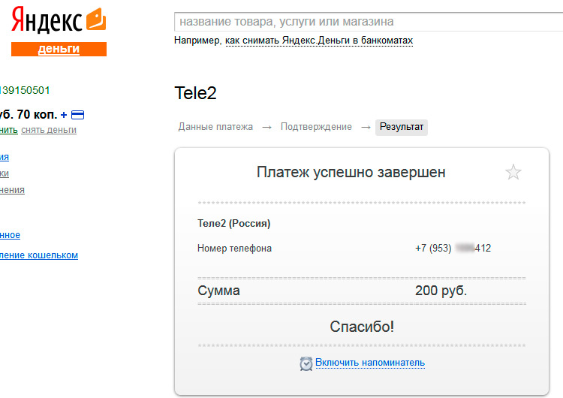Click the bank card icon next to balance

click(77, 115)
